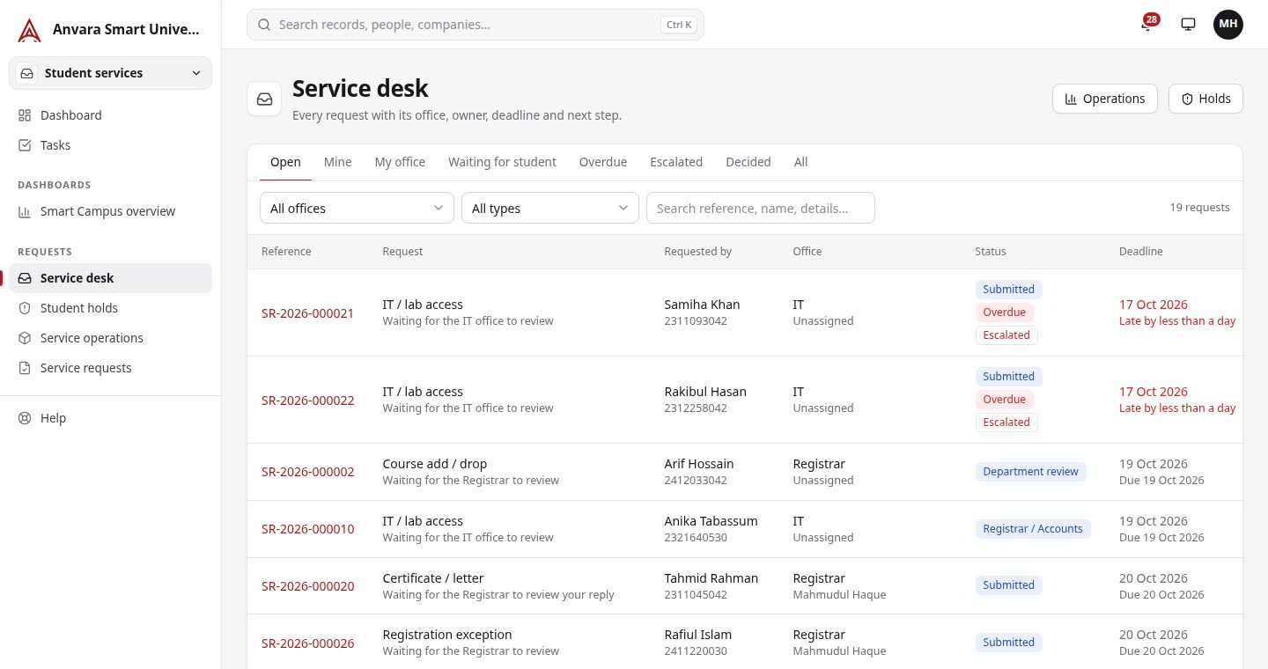Open the notifications bell showing 28

coord(1146,25)
